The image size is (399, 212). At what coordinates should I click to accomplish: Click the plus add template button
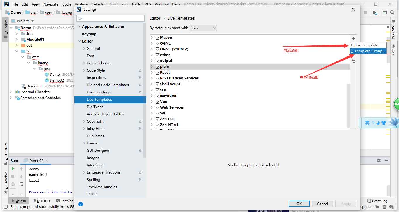pyautogui.click(x=353, y=38)
